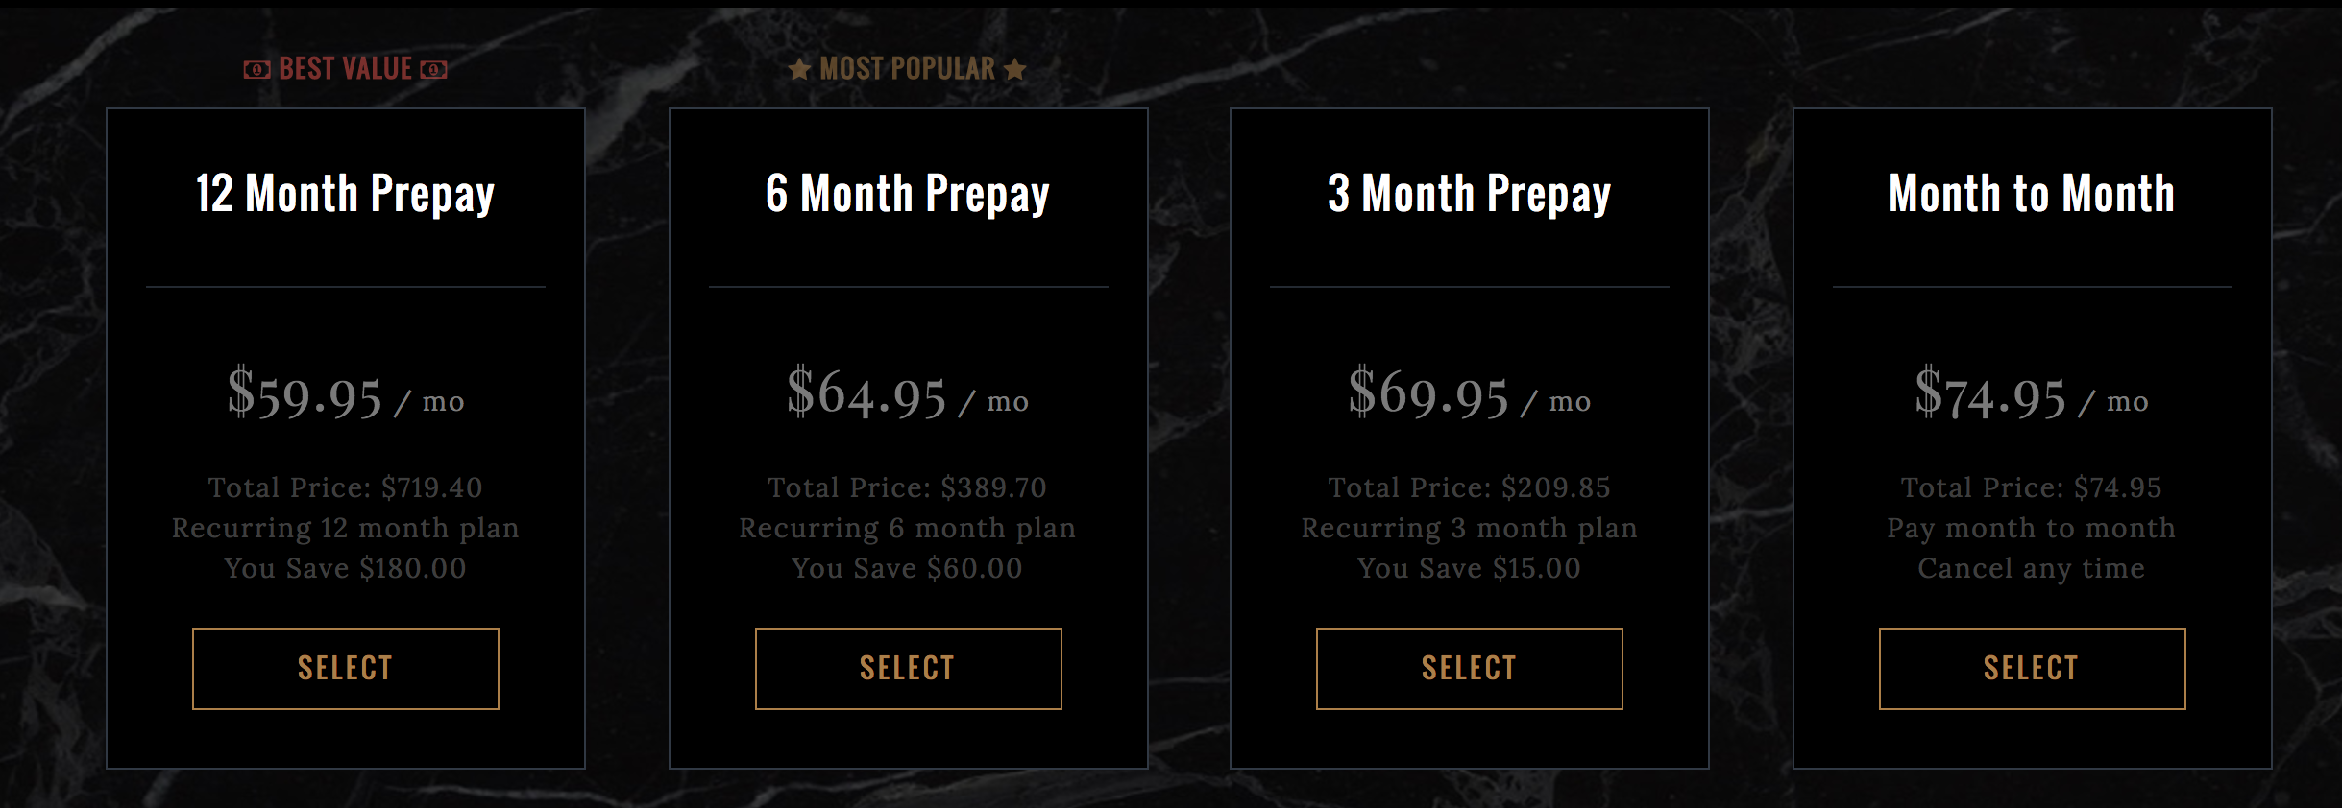This screenshot has height=808, width=2342.
Task: Click the $69.95 / mo price
Action: (x=1469, y=394)
